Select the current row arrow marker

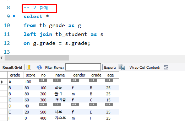2,82
